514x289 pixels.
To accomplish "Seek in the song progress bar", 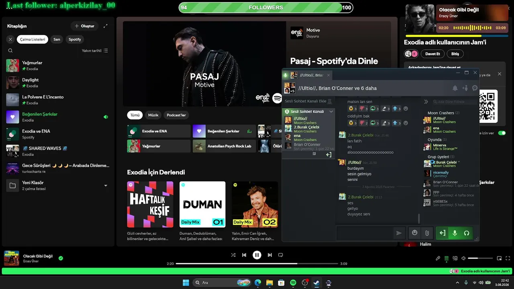I will click(257, 264).
